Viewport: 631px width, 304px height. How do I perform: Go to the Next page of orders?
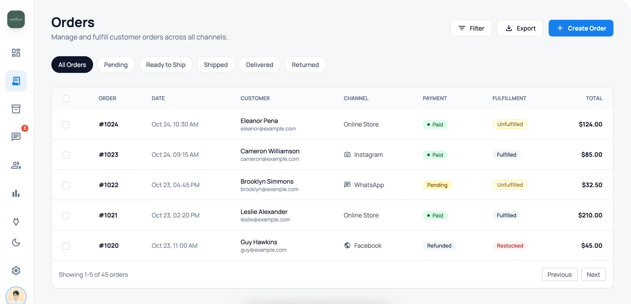click(x=593, y=274)
